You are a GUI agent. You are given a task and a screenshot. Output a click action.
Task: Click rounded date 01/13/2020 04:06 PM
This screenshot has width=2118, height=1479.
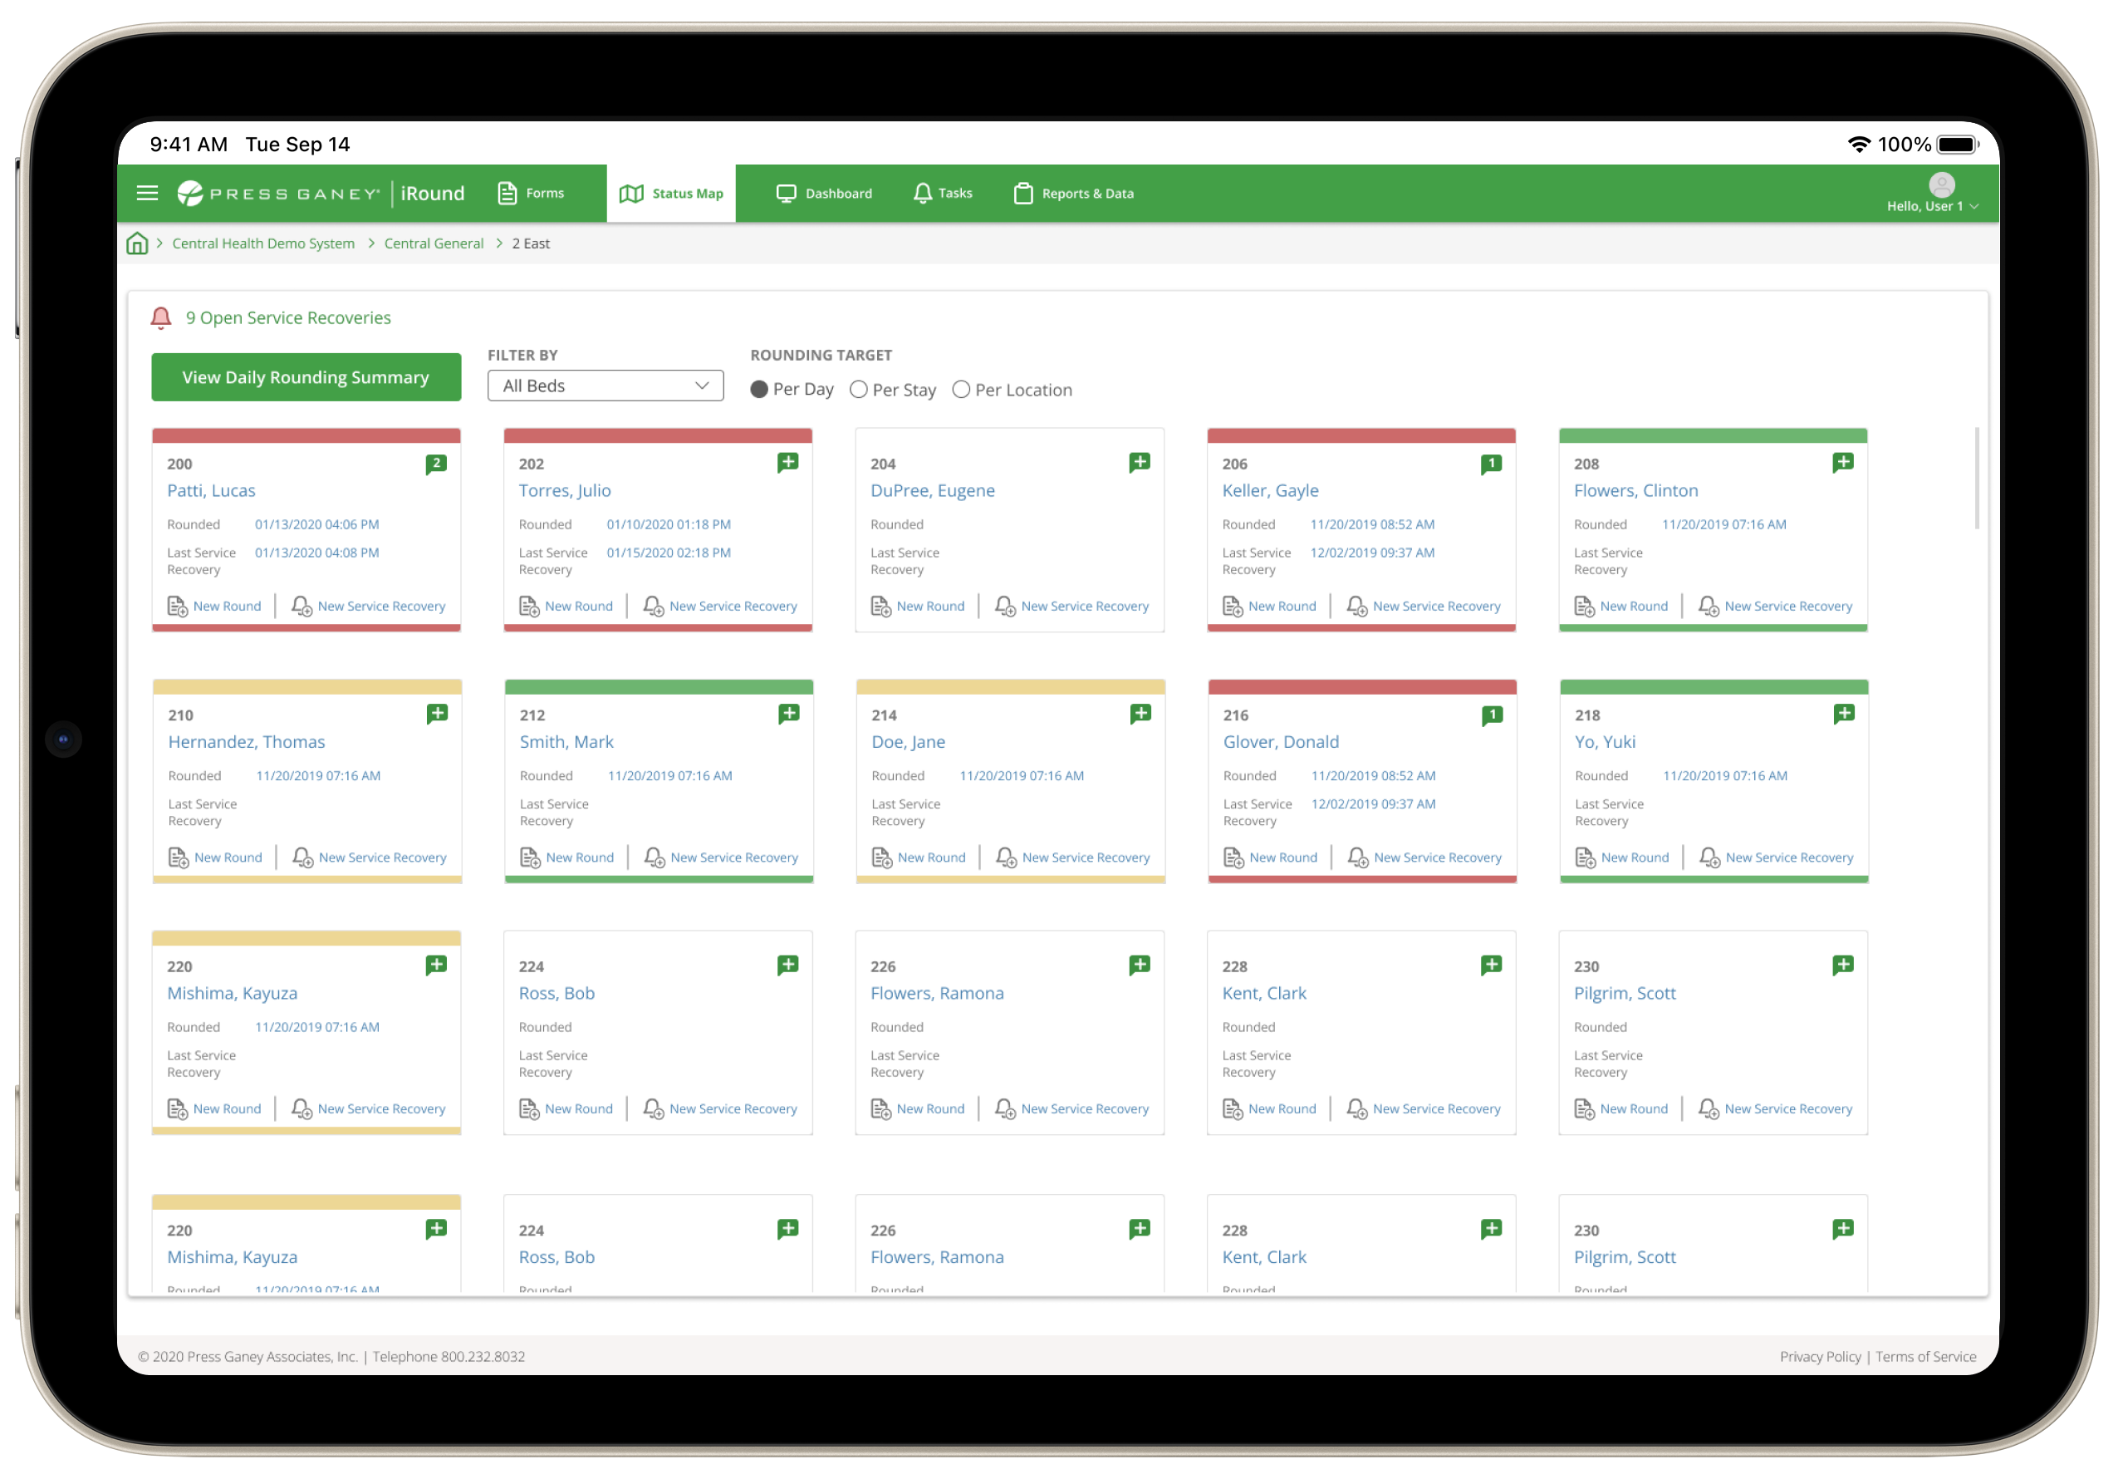pyautogui.click(x=316, y=525)
